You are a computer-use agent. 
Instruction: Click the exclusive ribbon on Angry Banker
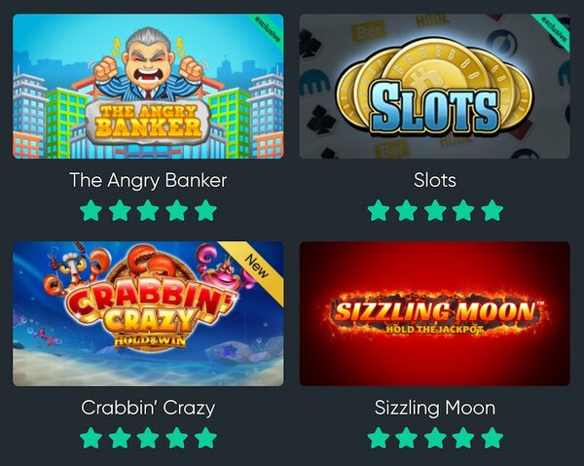(268, 29)
